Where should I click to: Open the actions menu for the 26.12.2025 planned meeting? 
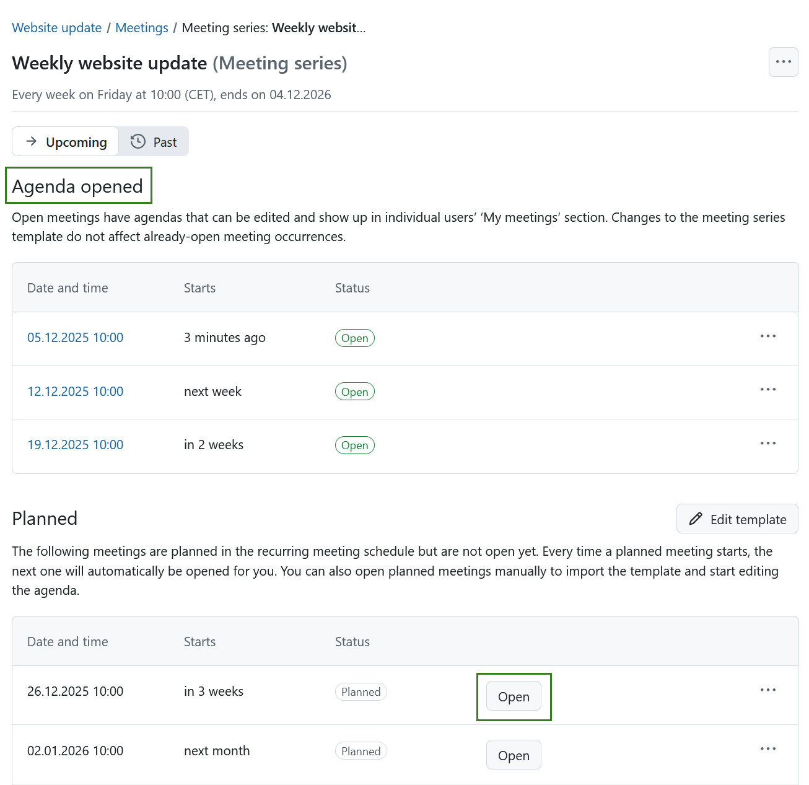tap(768, 690)
